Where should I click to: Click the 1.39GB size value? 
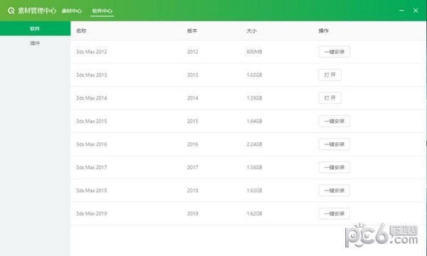point(254,98)
